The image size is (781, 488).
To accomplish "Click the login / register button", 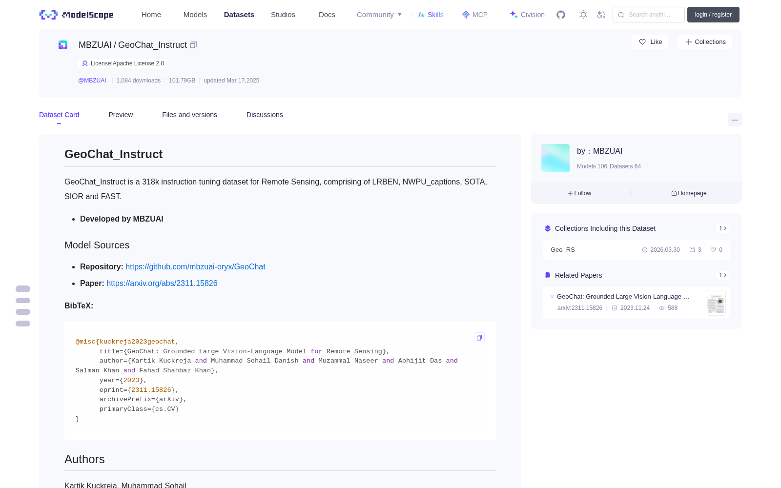I will pyautogui.click(x=713, y=15).
